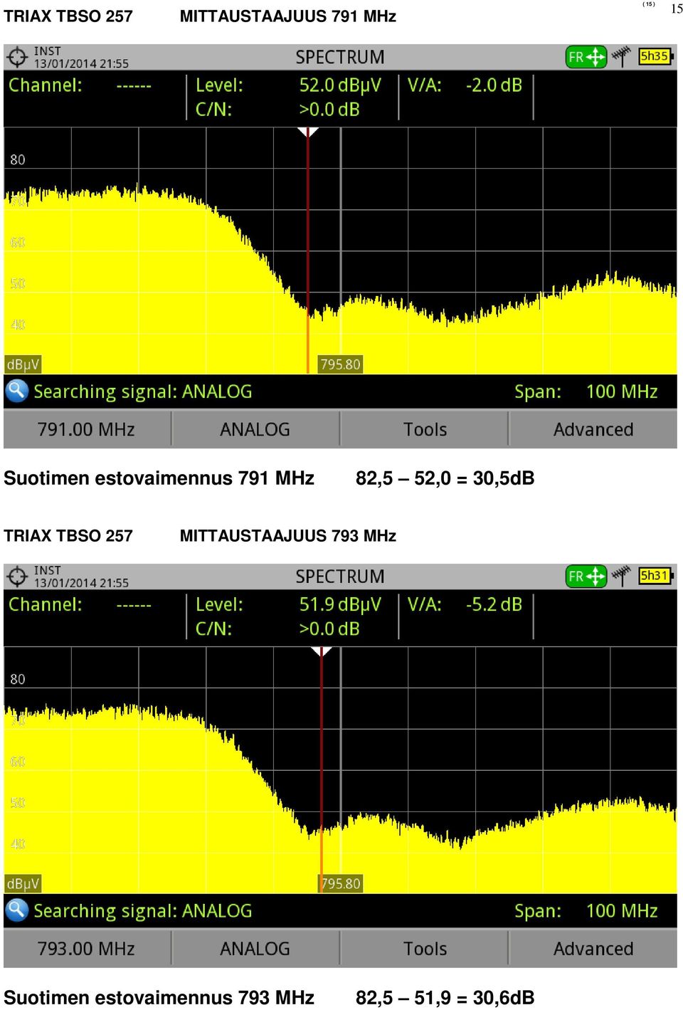Screen dimensions: 683x1010
Task: Click the Span 100 MHz value in bottom screen
Action: [x=622, y=911]
